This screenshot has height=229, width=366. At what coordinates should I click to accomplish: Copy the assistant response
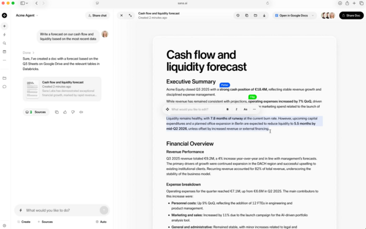point(57,112)
